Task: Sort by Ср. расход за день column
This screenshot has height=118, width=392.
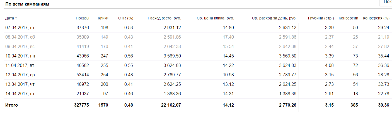Action: 274,18
